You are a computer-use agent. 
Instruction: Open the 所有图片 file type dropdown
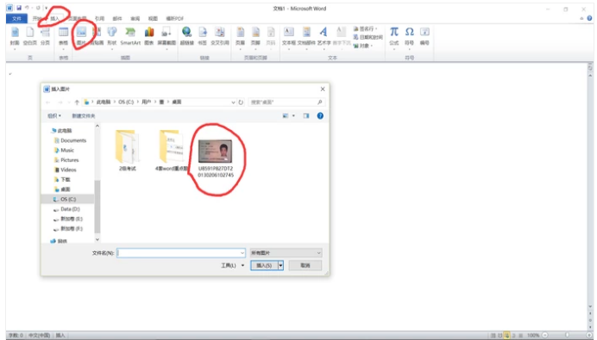pyautogui.click(x=286, y=252)
